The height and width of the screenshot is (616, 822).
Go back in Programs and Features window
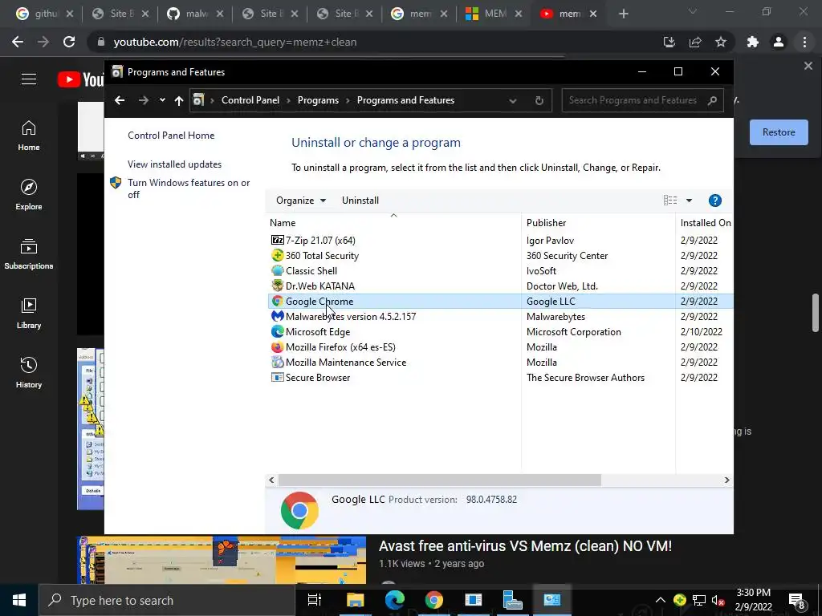pos(120,100)
